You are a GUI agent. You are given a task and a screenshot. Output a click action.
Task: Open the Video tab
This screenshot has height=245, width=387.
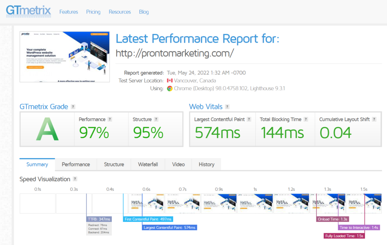(x=178, y=164)
